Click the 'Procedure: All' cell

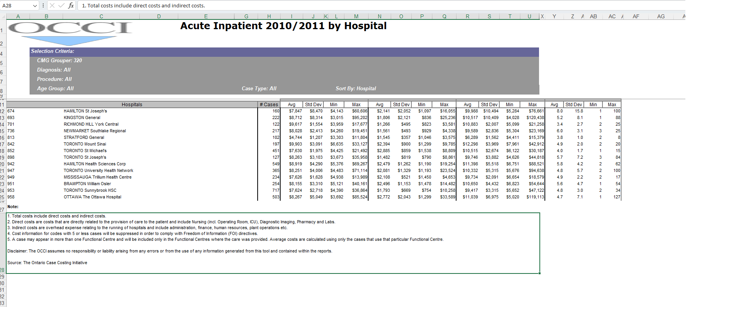tap(54, 79)
